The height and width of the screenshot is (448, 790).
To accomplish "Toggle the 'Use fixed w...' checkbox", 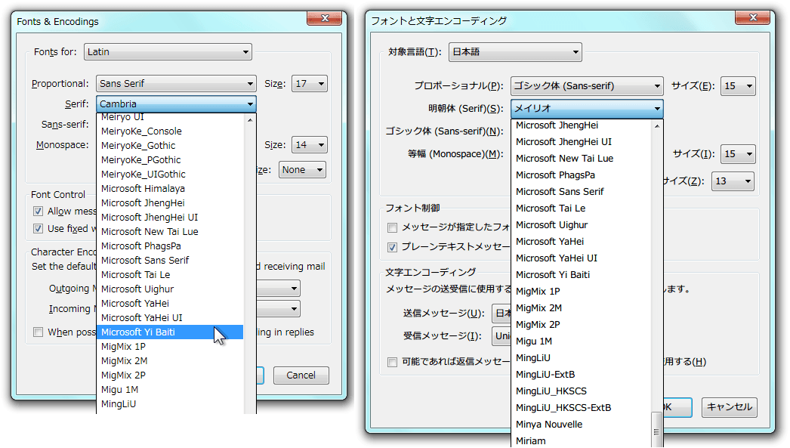I will point(38,228).
